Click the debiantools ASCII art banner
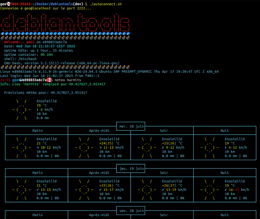Image resolution: width=260 pixels, height=219 pixels. click(x=65, y=23)
